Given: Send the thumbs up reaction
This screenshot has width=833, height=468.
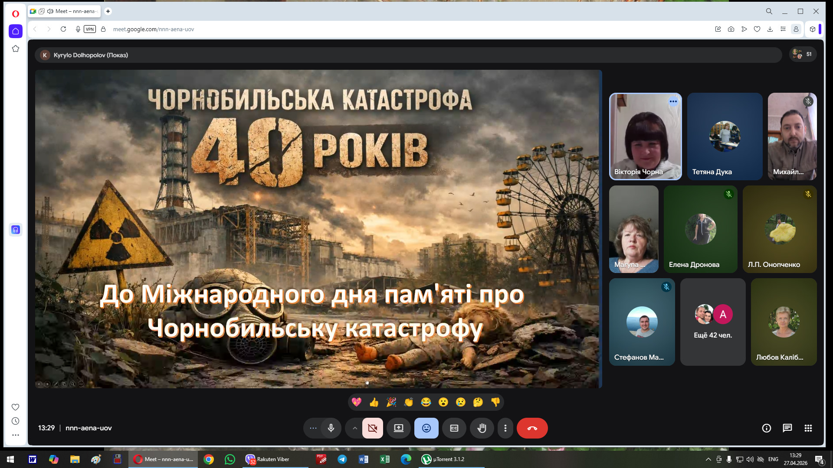Looking at the screenshot, I should [x=374, y=402].
